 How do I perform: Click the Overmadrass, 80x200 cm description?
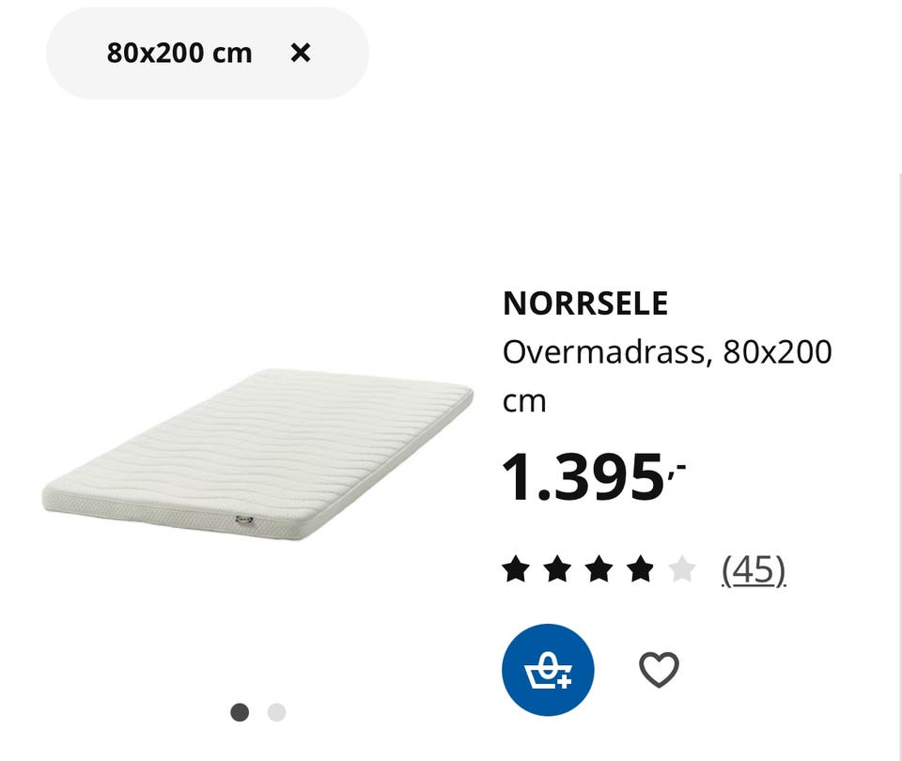667,376
